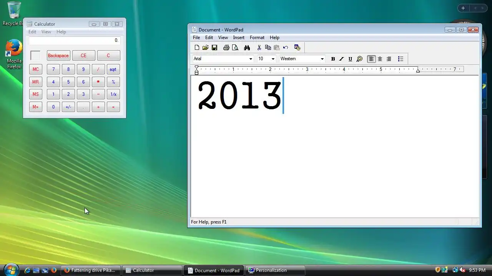
Task: Click after 2013 text in WordPad document
Action: (284, 96)
